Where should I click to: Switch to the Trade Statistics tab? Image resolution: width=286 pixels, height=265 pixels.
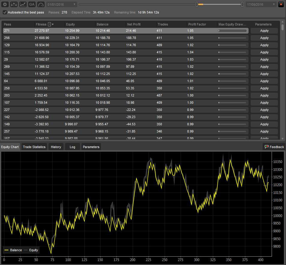click(34, 147)
